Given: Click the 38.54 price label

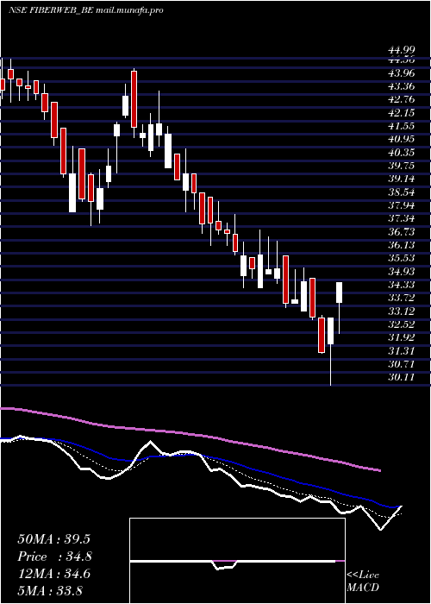Looking at the screenshot, I should (402, 192).
